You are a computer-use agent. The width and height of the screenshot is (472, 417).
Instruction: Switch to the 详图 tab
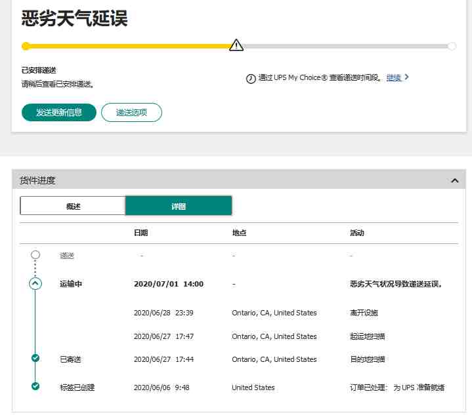(179, 206)
